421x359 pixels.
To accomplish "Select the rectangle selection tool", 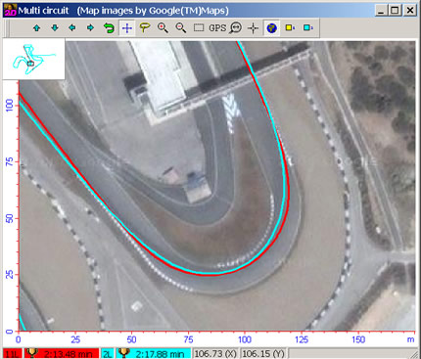I will 199,28.
